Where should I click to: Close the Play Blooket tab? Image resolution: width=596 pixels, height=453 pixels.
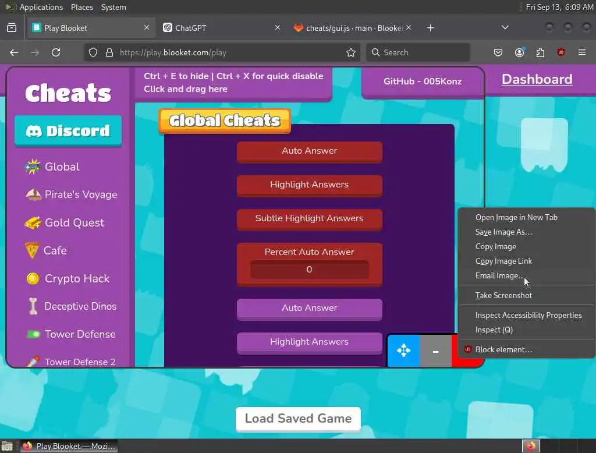pos(146,27)
